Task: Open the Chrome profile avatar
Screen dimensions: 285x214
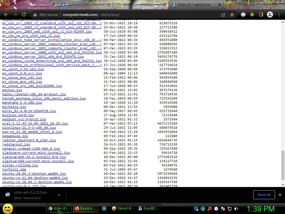Action: (x=270, y=14)
